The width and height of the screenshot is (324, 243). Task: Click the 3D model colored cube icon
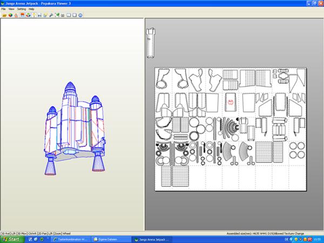[10, 15]
